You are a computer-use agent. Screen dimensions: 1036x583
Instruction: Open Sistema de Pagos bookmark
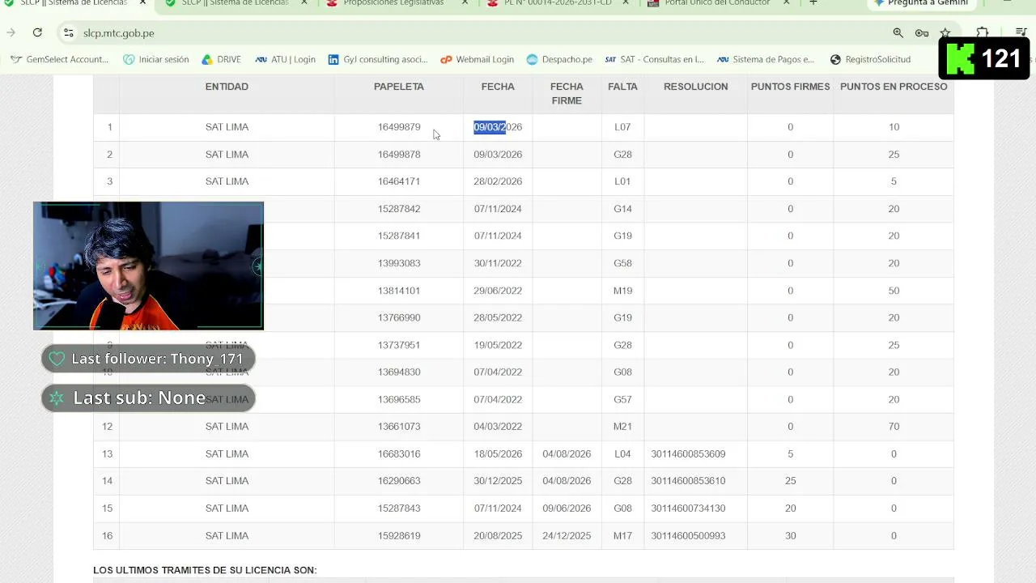pos(766,59)
